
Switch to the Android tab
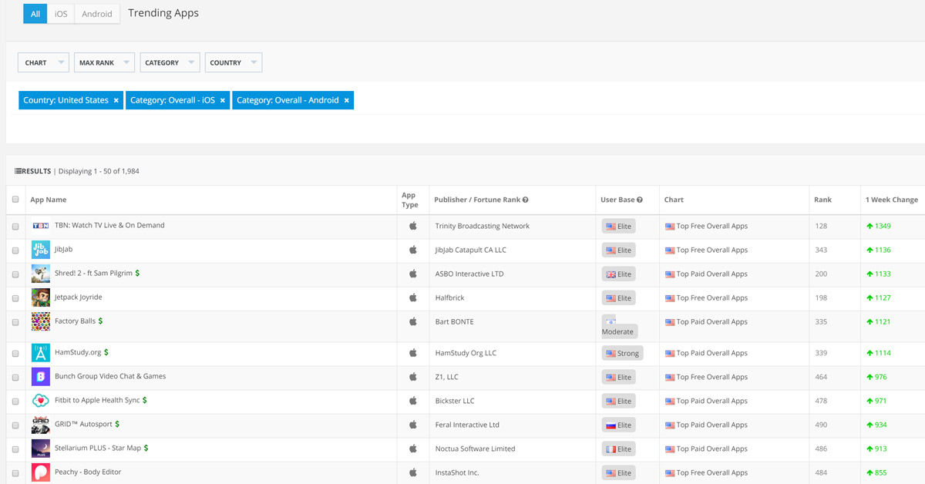click(97, 14)
